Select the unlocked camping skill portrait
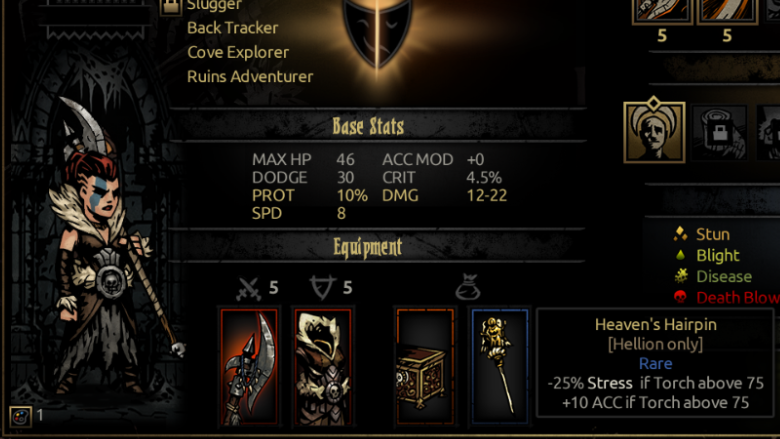This screenshot has width=780, height=439. [x=654, y=131]
